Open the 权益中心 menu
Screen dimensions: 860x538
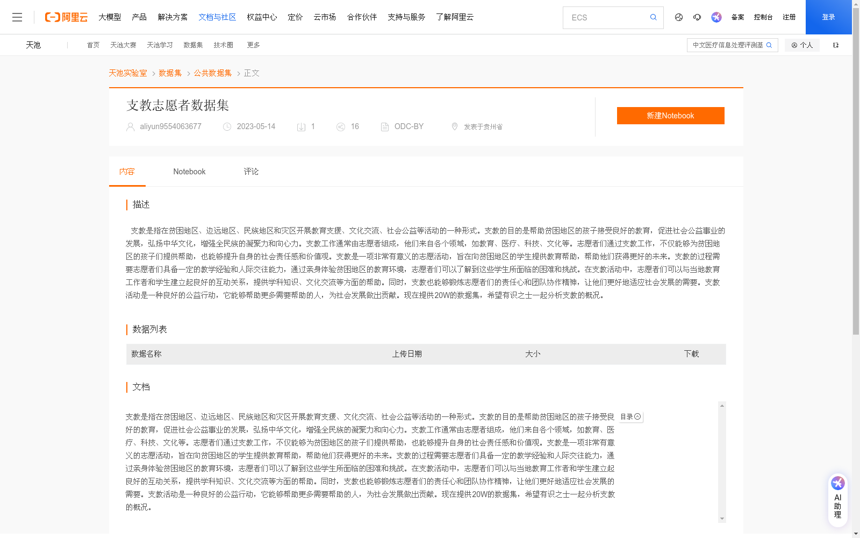[262, 17]
